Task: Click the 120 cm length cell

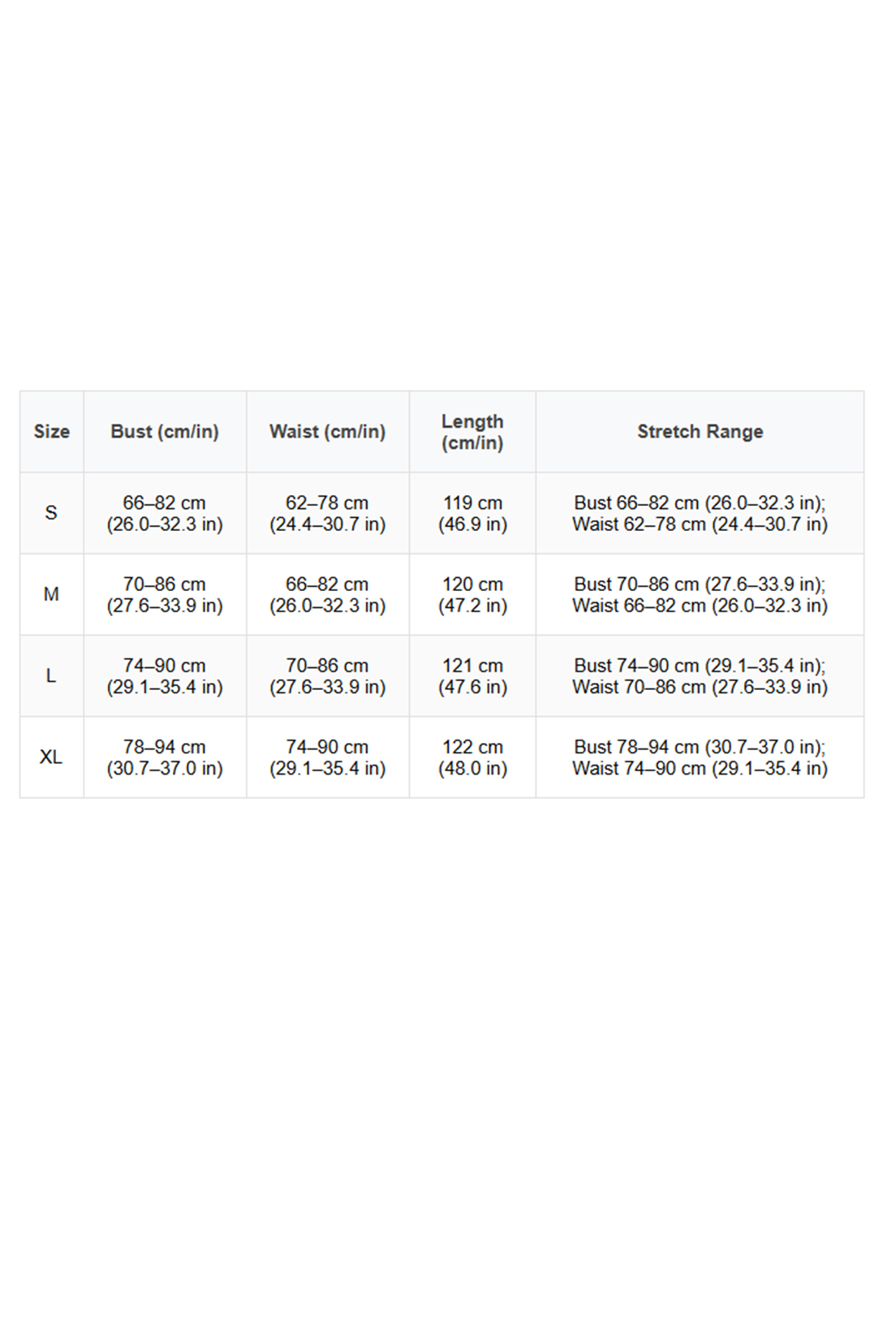Action: pyautogui.click(x=472, y=594)
